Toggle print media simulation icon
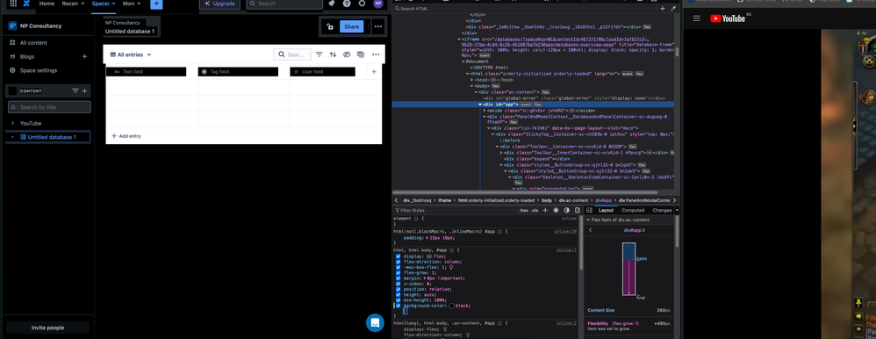This screenshot has height=339, width=876. (x=577, y=210)
